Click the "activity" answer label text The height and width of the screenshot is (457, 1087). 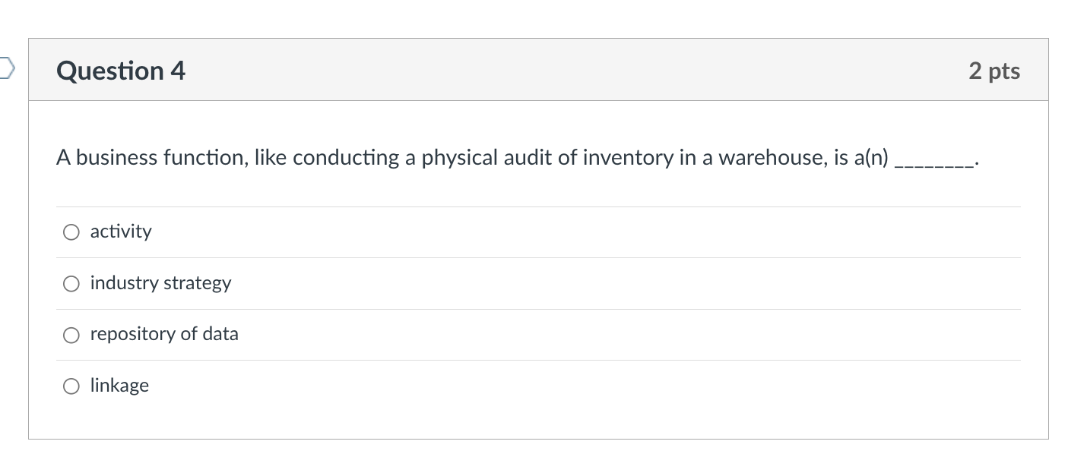121,232
